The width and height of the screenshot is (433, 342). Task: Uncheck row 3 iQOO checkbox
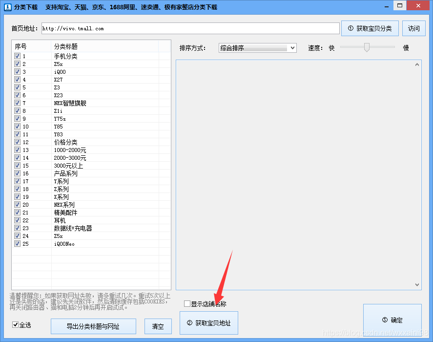point(17,72)
